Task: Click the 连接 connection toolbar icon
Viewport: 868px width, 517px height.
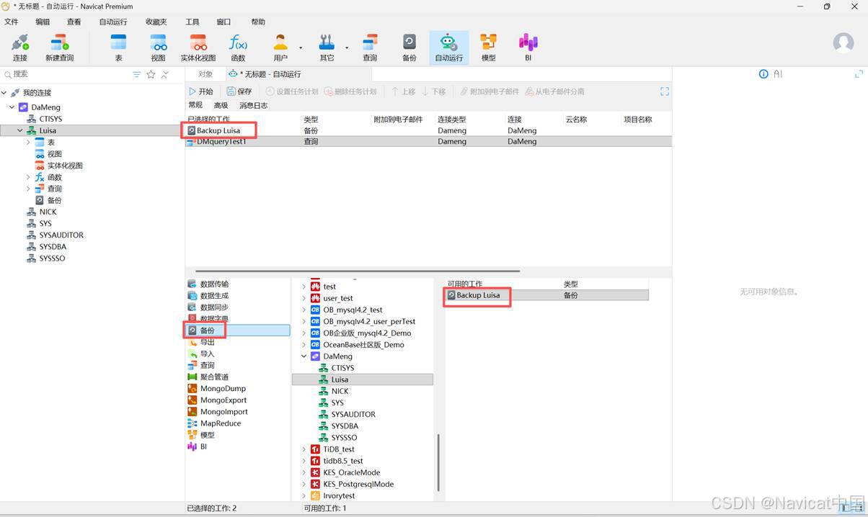Action: tap(19, 48)
